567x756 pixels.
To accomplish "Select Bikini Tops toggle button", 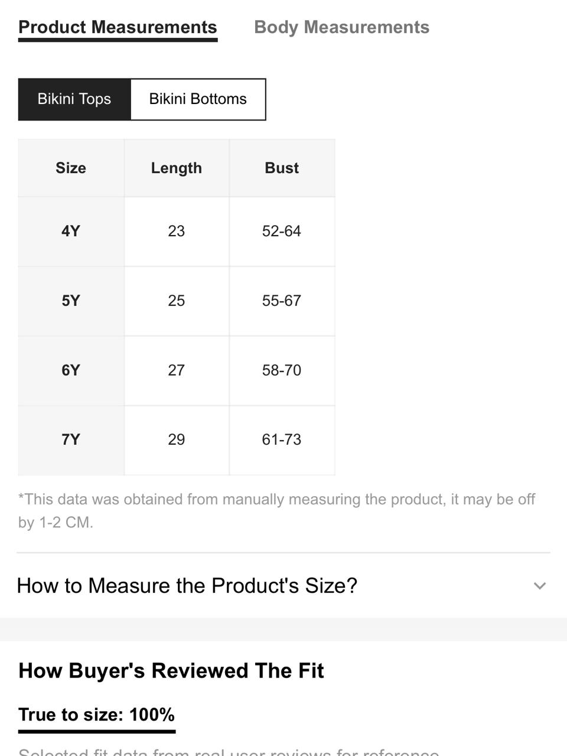I will click(x=74, y=99).
